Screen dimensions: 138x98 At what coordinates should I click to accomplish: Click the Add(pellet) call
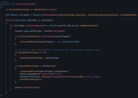click(x=61, y=71)
